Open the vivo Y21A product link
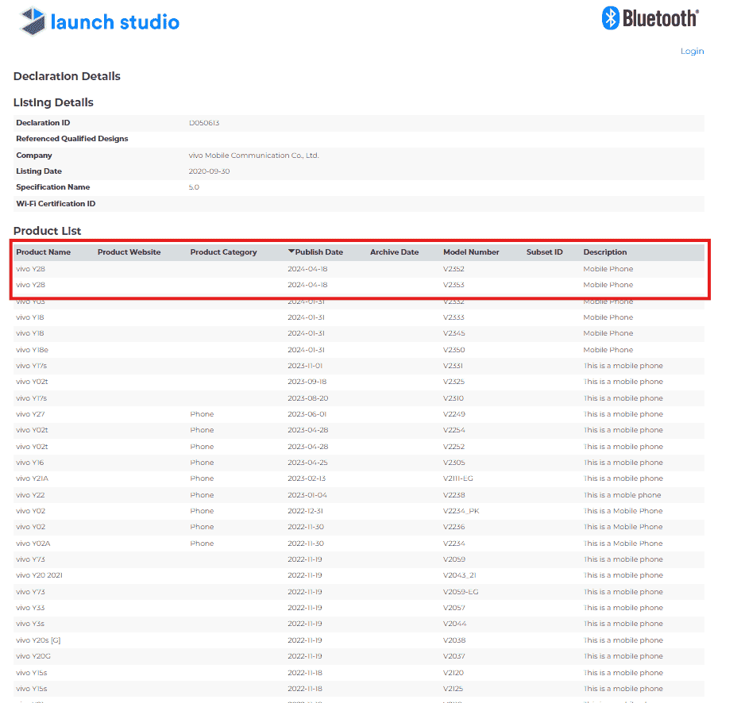The width and height of the screenshot is (741, 703). click(x=32, y=478)
